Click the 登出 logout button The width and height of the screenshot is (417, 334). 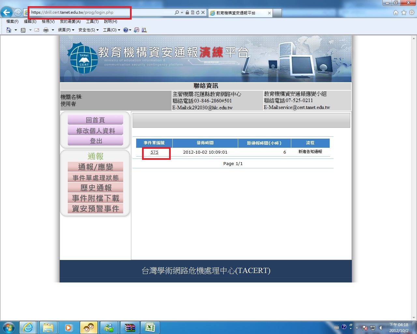[x=95, y=141]
